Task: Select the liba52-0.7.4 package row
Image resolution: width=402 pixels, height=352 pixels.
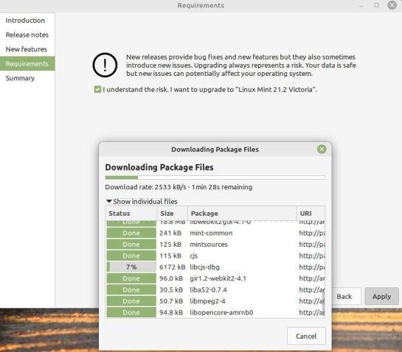Action: point(215,290)
